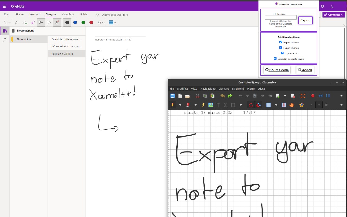347x217 pixels.
Task: Click the OneNote lasso select tool
Action: [x=25, y=23]
